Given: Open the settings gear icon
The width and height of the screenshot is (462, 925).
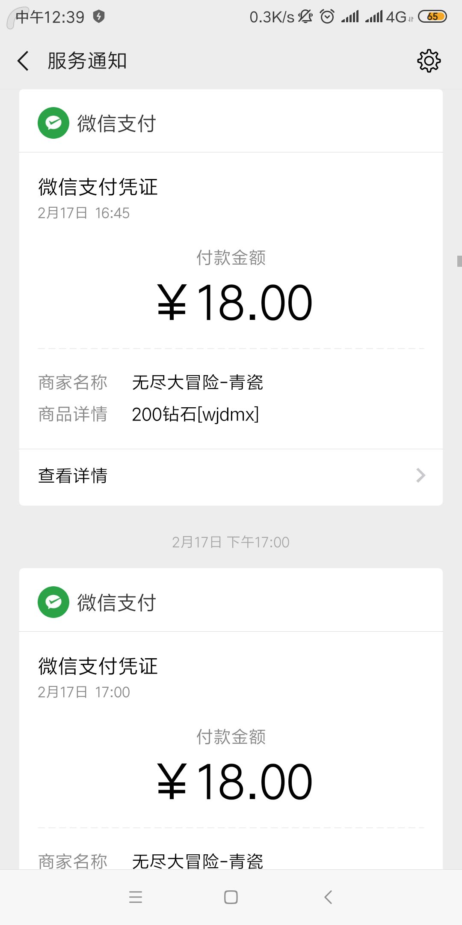Looking at the screenshot, I should [429, 61].
